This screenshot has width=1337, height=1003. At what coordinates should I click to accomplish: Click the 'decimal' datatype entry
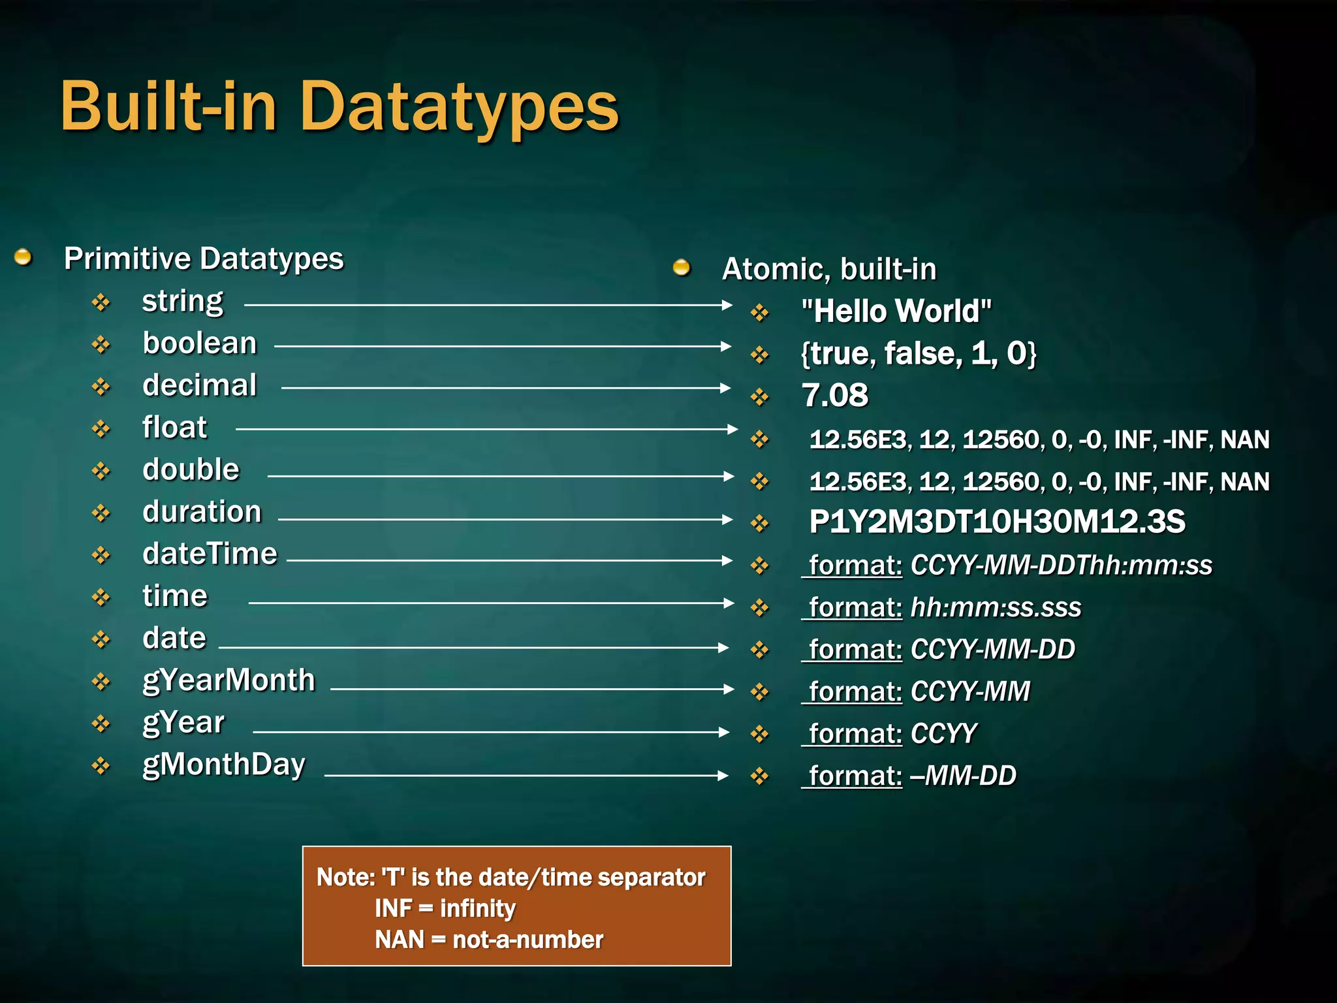200,385
